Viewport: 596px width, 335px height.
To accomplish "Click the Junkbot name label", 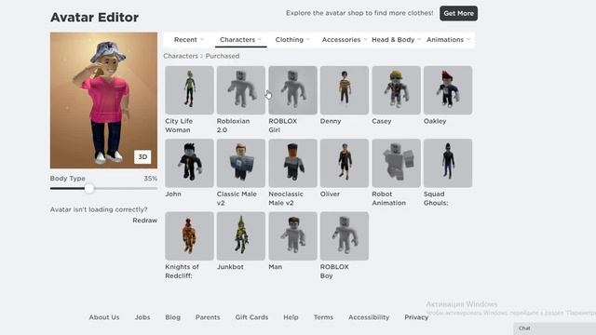I will pyautogui.click(x=230, y=267).
